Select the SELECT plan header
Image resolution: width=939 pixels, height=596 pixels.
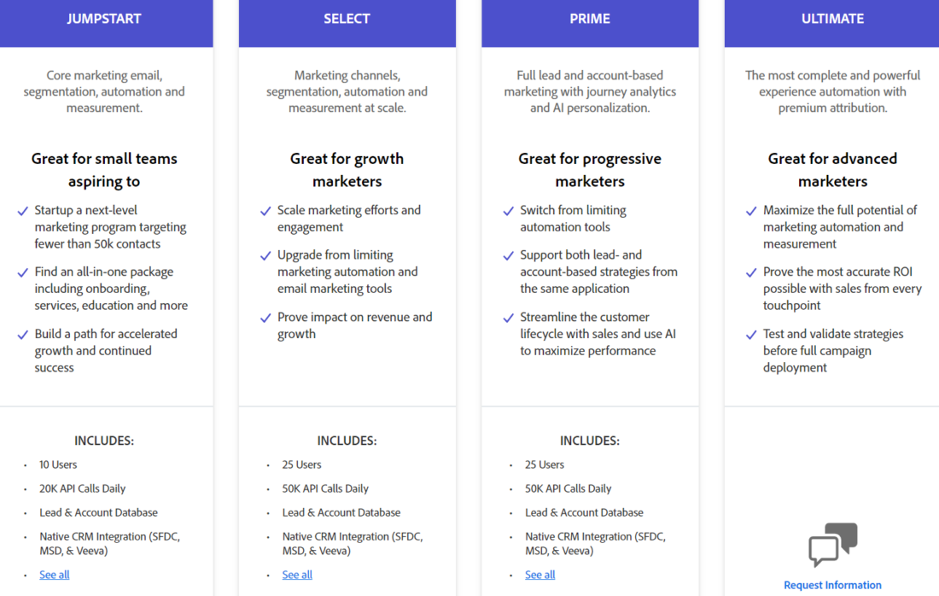point(347,18)
